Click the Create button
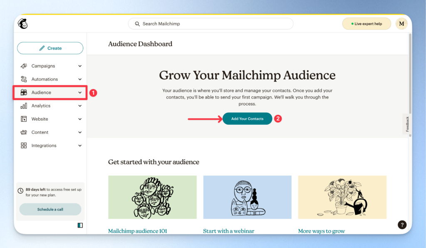 pos(50,48)
